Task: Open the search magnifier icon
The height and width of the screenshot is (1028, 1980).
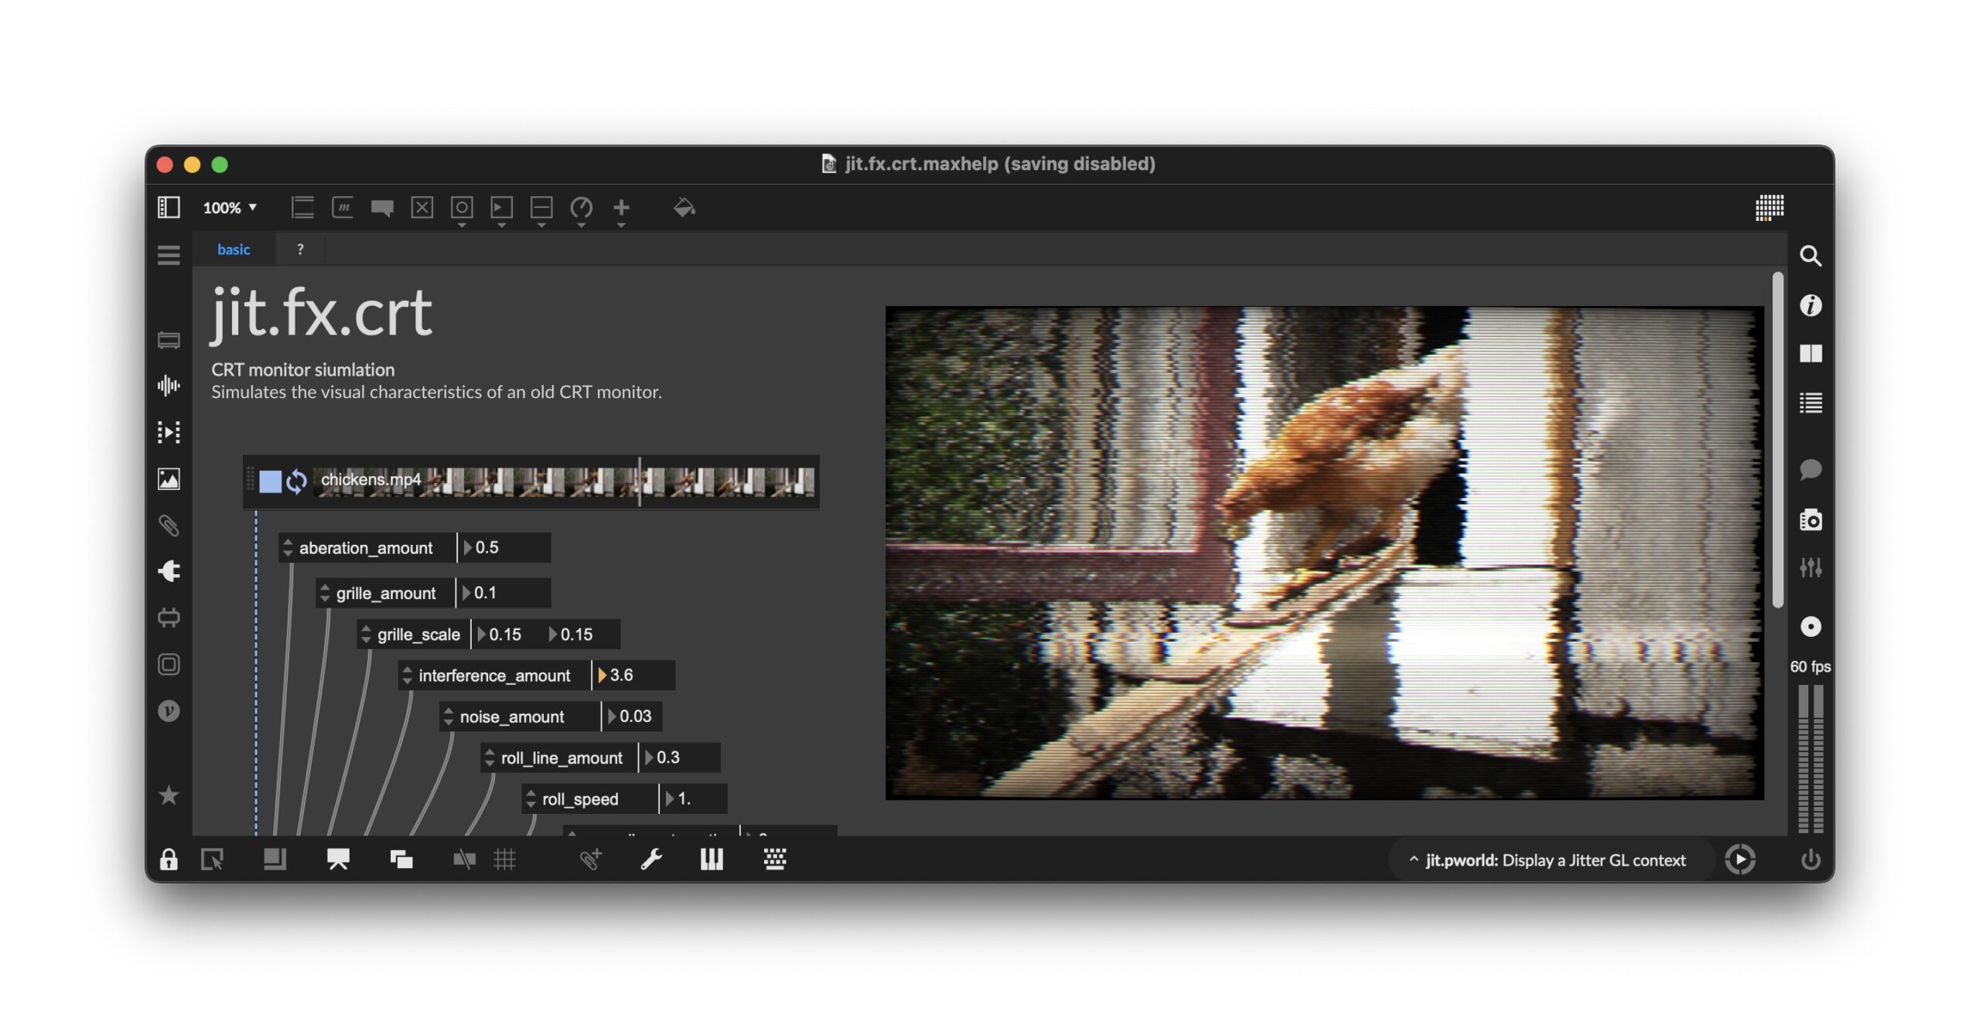Action: tap(1810, 256)
